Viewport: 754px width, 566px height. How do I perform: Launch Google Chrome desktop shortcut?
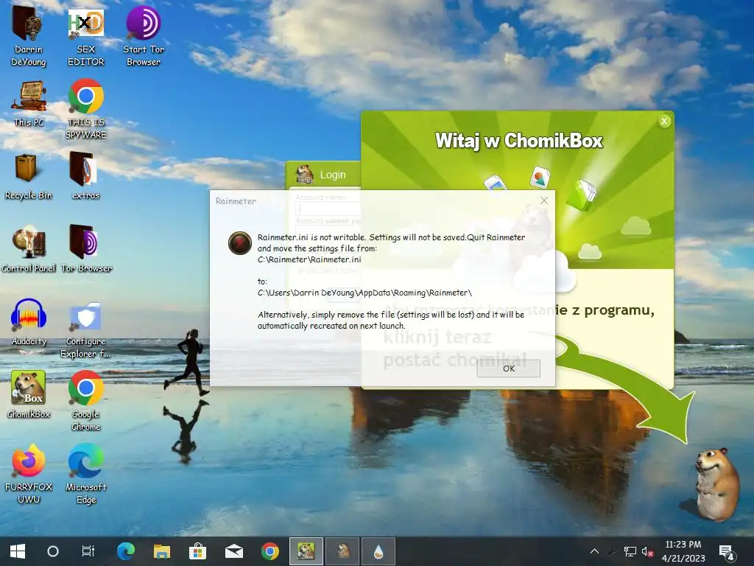[85, 401]
